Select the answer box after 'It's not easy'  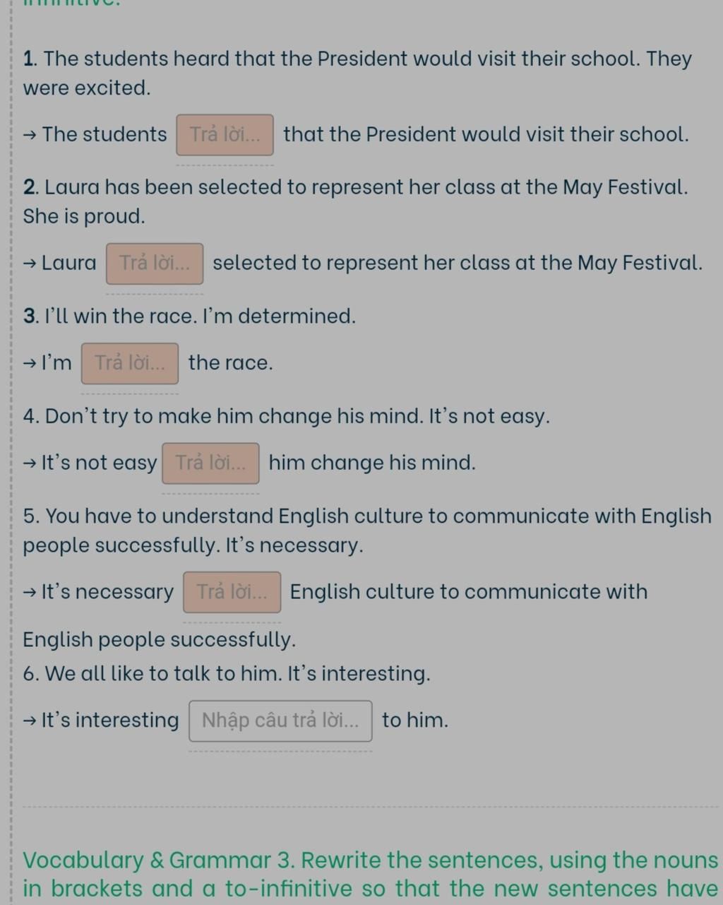(210, 463)
